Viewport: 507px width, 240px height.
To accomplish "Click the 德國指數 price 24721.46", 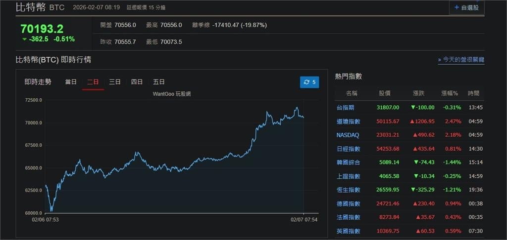I will click(388, 203).
